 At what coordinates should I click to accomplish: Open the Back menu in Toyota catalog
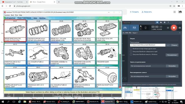coord(12,15)
